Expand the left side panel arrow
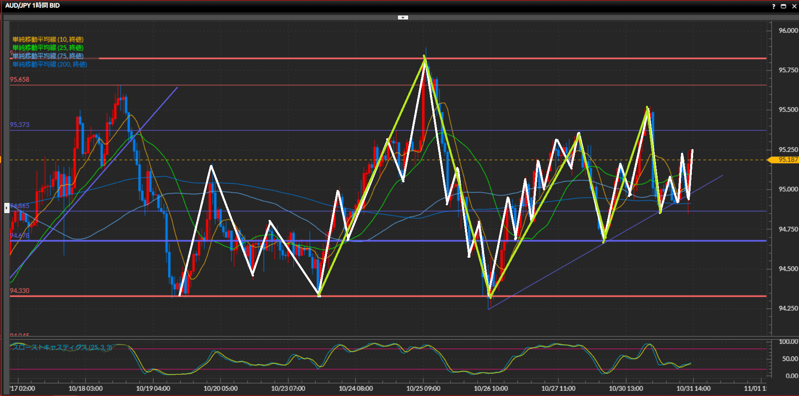This screenshot has height=396, width=799. 7,207
